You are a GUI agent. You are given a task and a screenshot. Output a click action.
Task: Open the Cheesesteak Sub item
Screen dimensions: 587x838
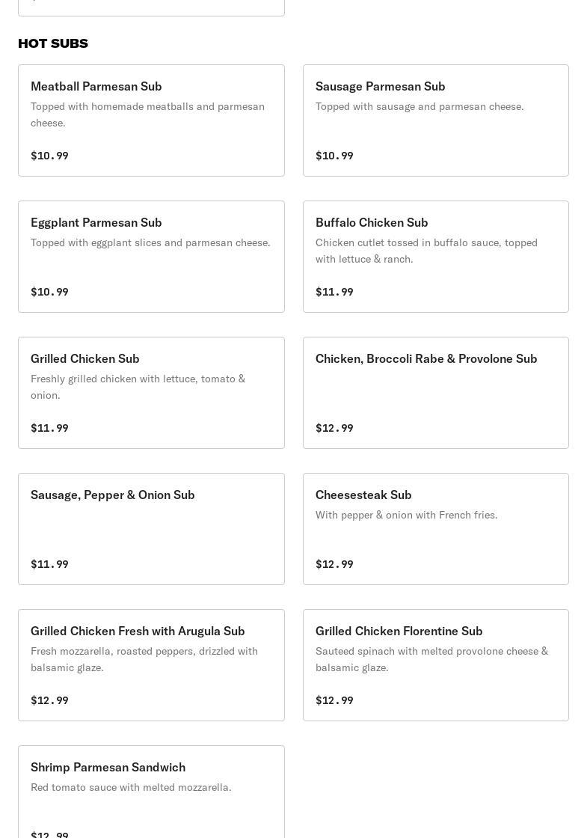point(436,529)
